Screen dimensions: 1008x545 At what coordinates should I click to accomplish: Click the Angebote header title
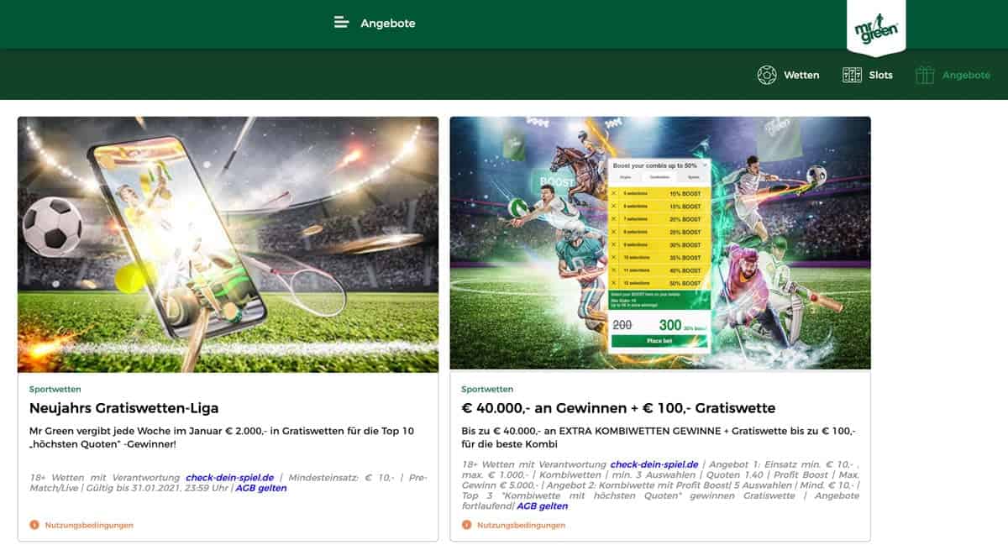388,24
